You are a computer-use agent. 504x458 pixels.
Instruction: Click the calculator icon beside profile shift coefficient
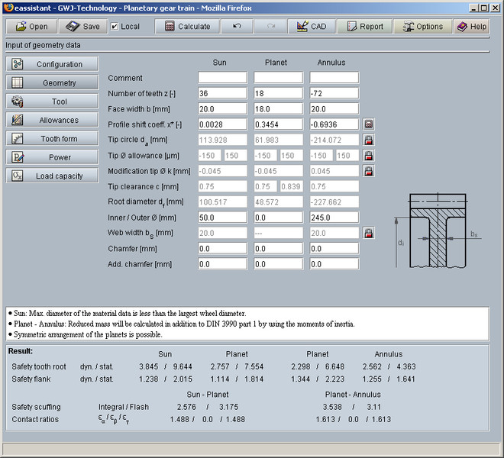[369, 124]
